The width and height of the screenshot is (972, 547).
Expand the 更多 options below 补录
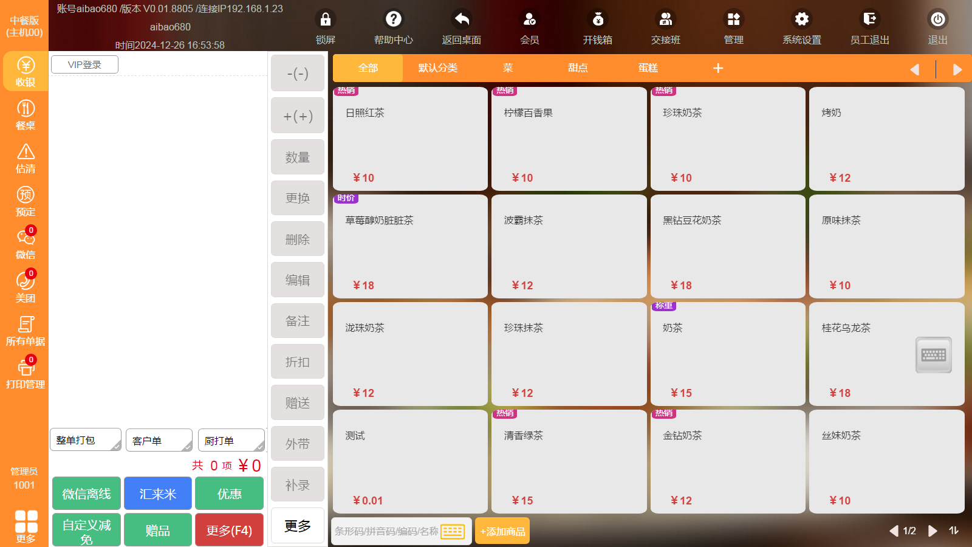coord(297,526)
